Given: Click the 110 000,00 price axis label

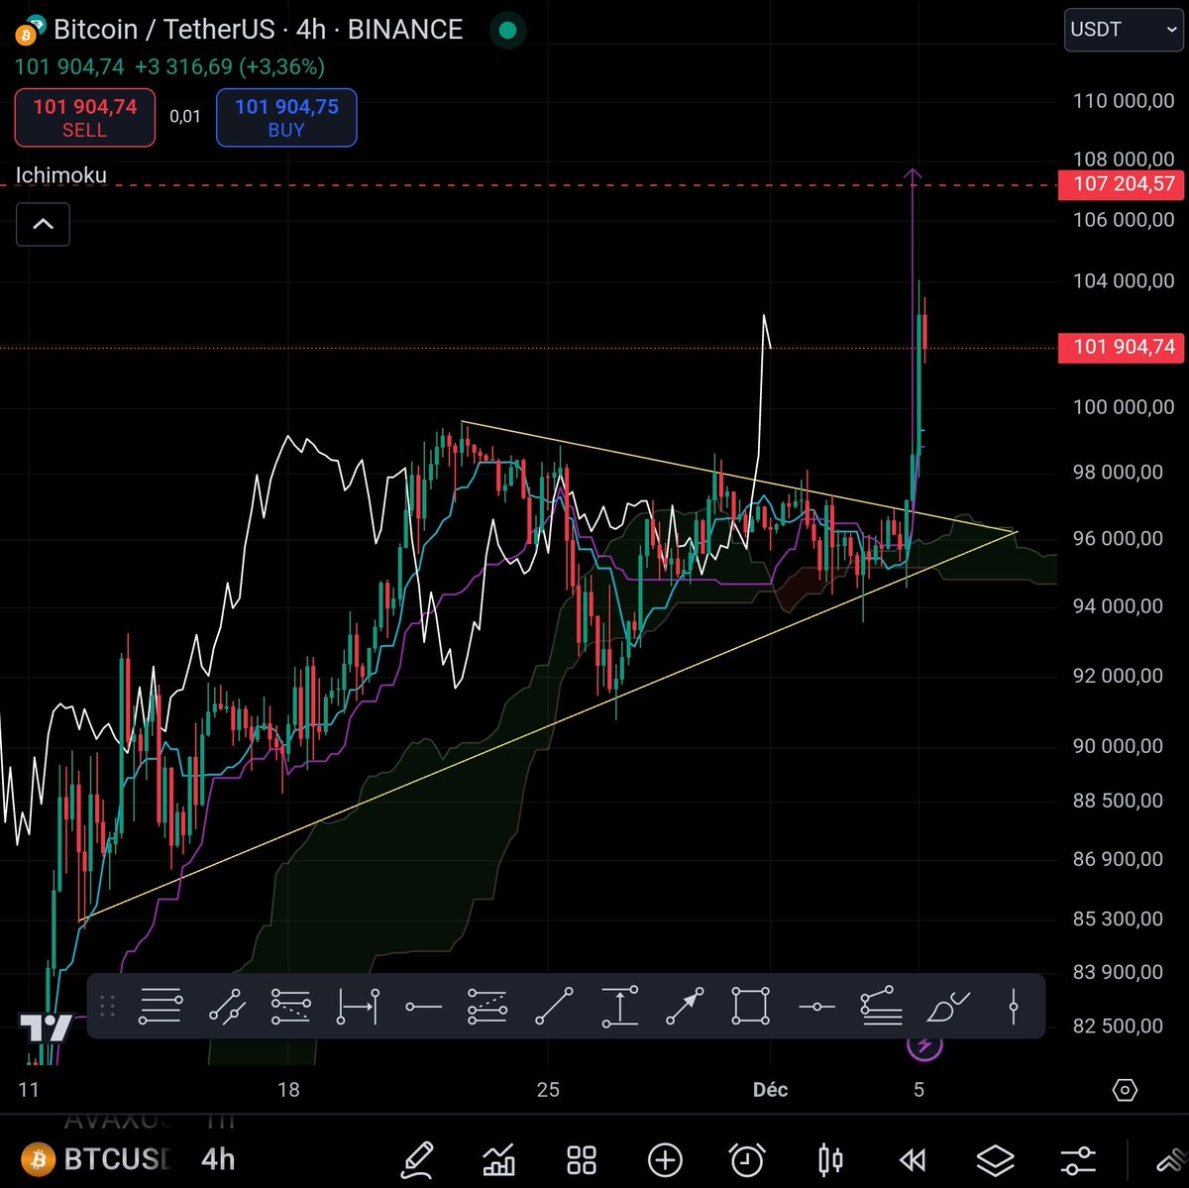Looking at the screenshot, I should click(x=1124, y=101).
